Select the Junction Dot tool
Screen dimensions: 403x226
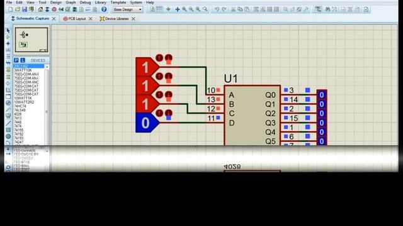tap(8, 43)
